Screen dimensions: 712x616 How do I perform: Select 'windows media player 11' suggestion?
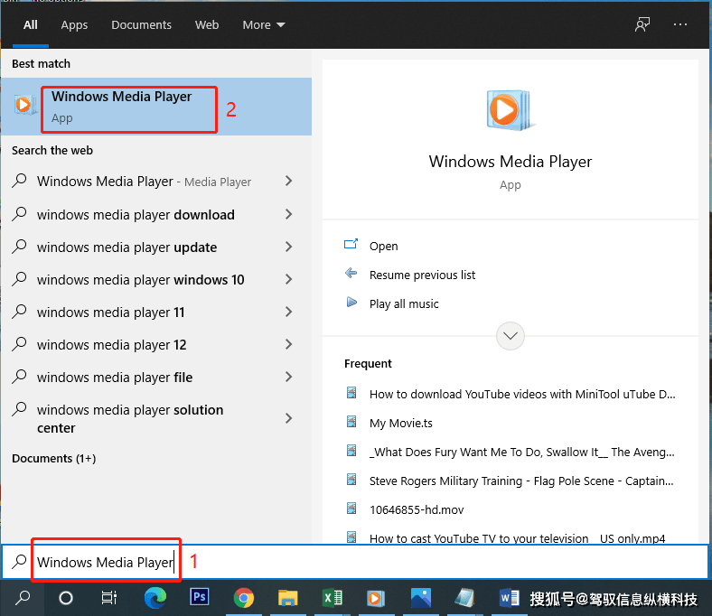tap(111, 313)
